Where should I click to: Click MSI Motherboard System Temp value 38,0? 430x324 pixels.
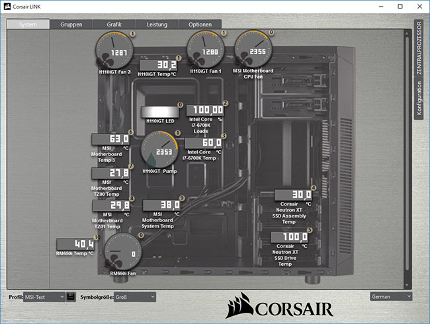point(162,205)
